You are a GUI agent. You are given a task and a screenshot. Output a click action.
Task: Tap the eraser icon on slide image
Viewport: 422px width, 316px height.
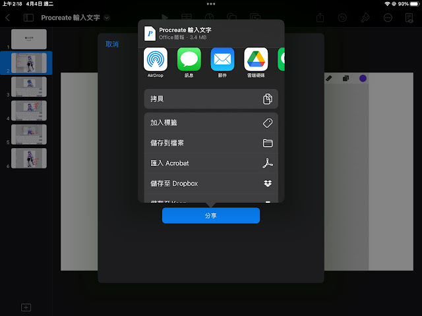[329, 78]
